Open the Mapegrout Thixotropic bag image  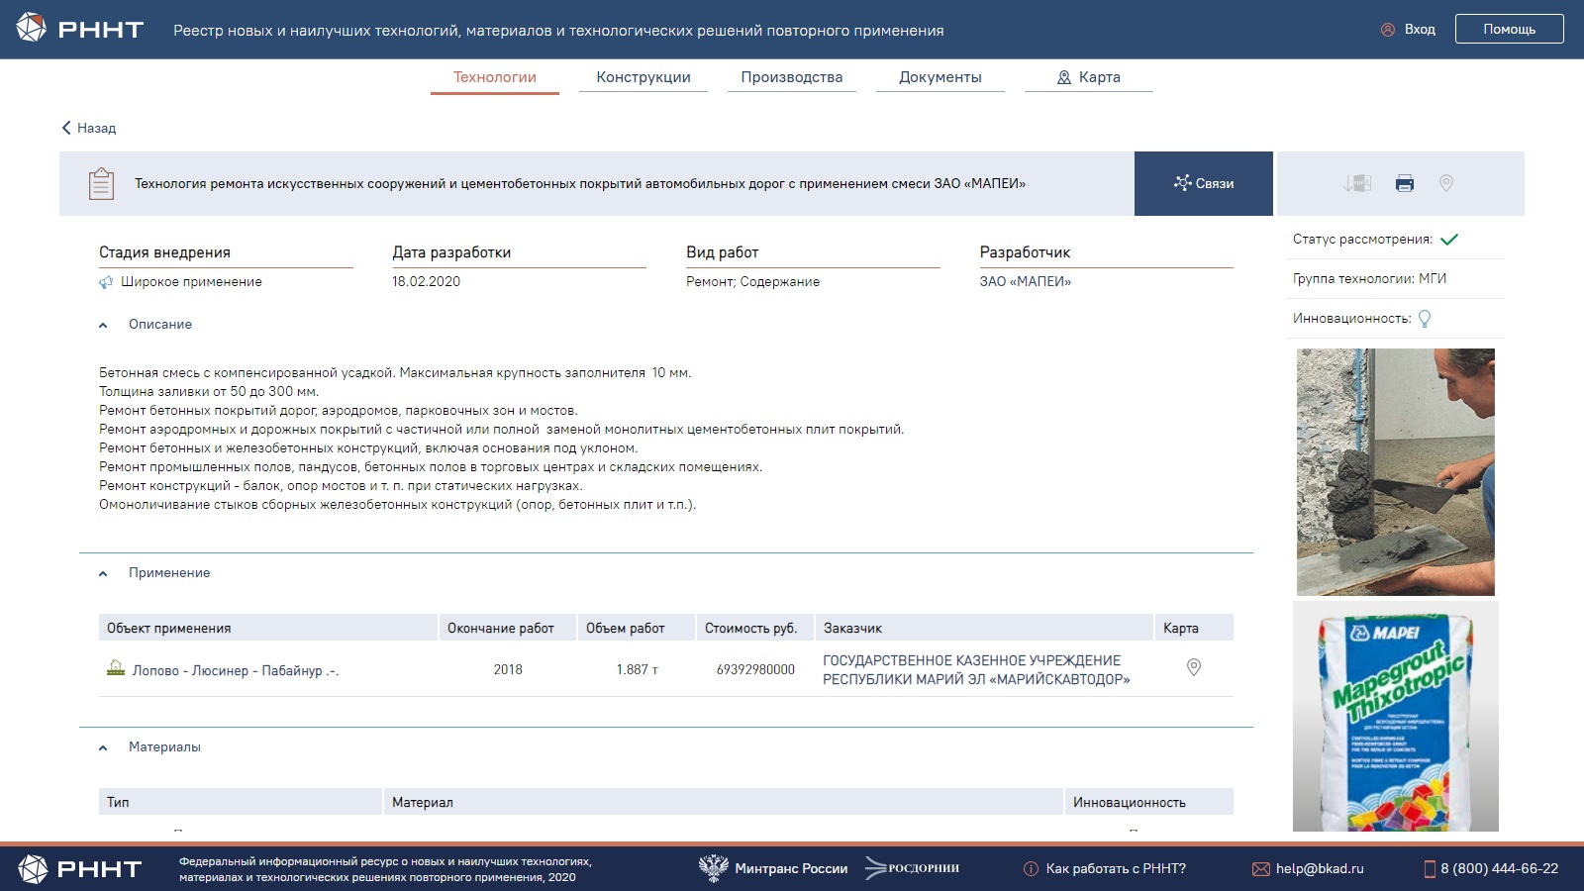[1396, 717]
